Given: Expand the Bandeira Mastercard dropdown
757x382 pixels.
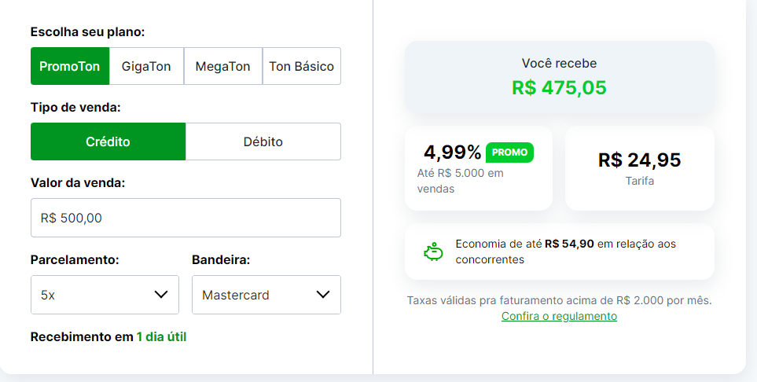Looking at the screenshot, I should click(x=266, y=295).
